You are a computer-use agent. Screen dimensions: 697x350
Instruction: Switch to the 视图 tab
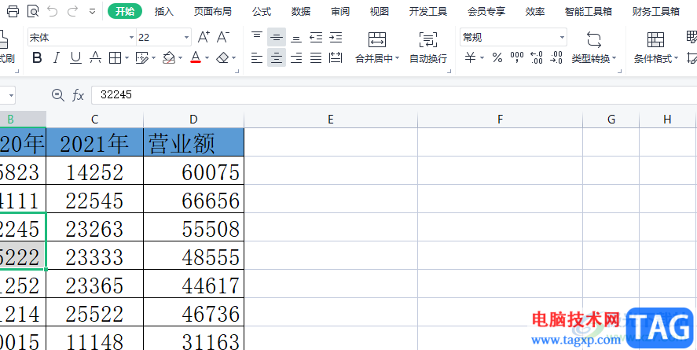[380, 12]
